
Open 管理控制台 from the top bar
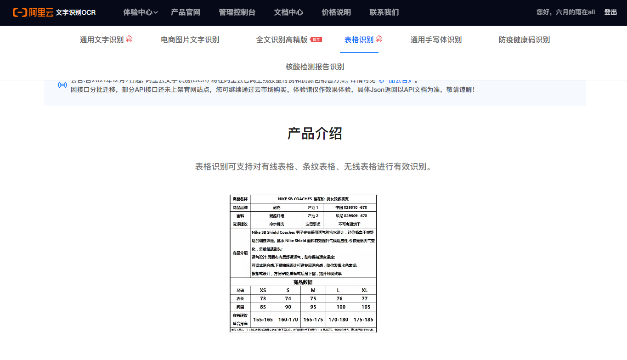(237, 12)
